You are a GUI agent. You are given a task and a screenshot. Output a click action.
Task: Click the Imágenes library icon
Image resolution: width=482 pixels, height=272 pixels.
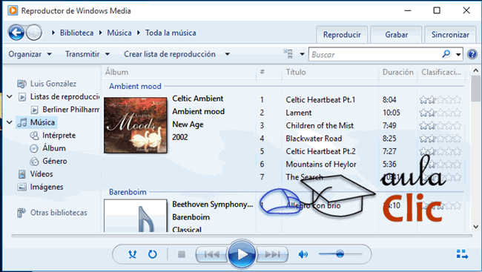22,187
